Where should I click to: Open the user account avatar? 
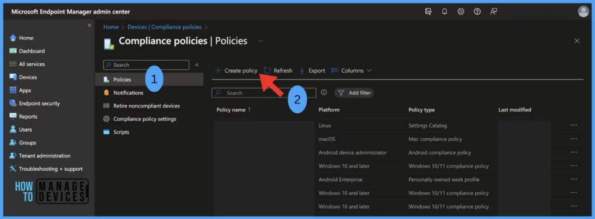[x=583, y=12]
